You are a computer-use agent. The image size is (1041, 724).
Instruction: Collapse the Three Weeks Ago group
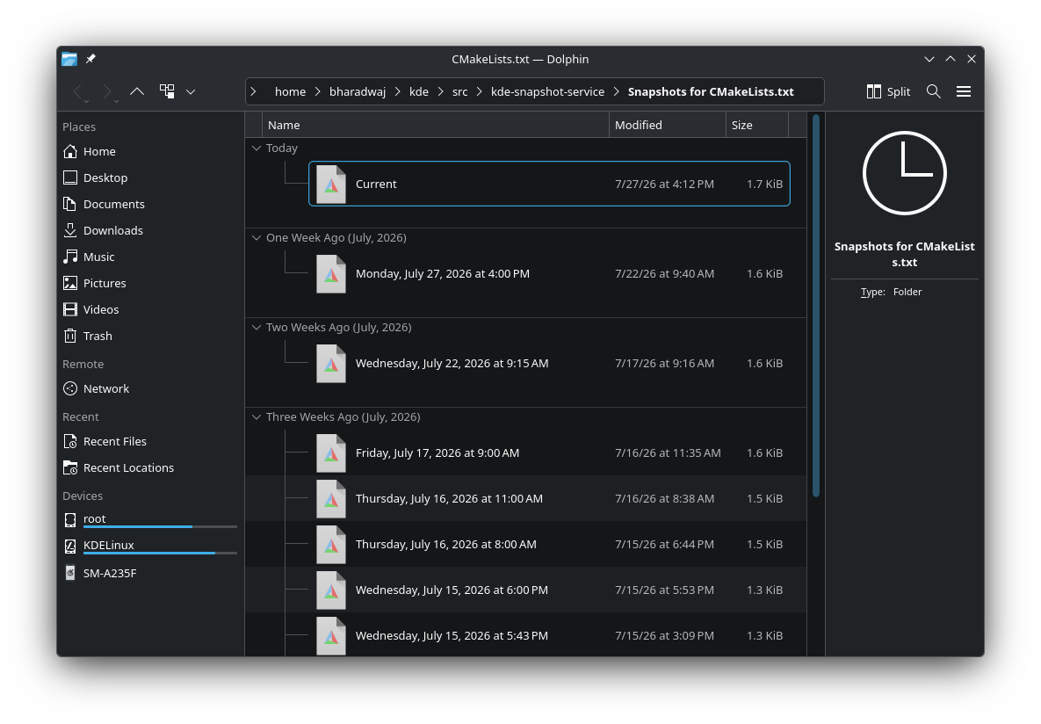(257, 417)
